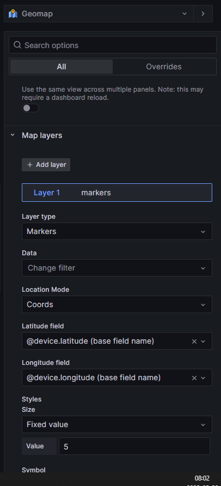
Task: Switch to the Overrides tab
Action: click(x=164, y=67)
